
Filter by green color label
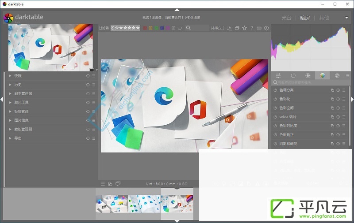[156, 28]
